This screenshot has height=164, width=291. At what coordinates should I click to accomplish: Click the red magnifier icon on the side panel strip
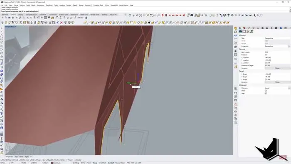(x=236, y=104)
